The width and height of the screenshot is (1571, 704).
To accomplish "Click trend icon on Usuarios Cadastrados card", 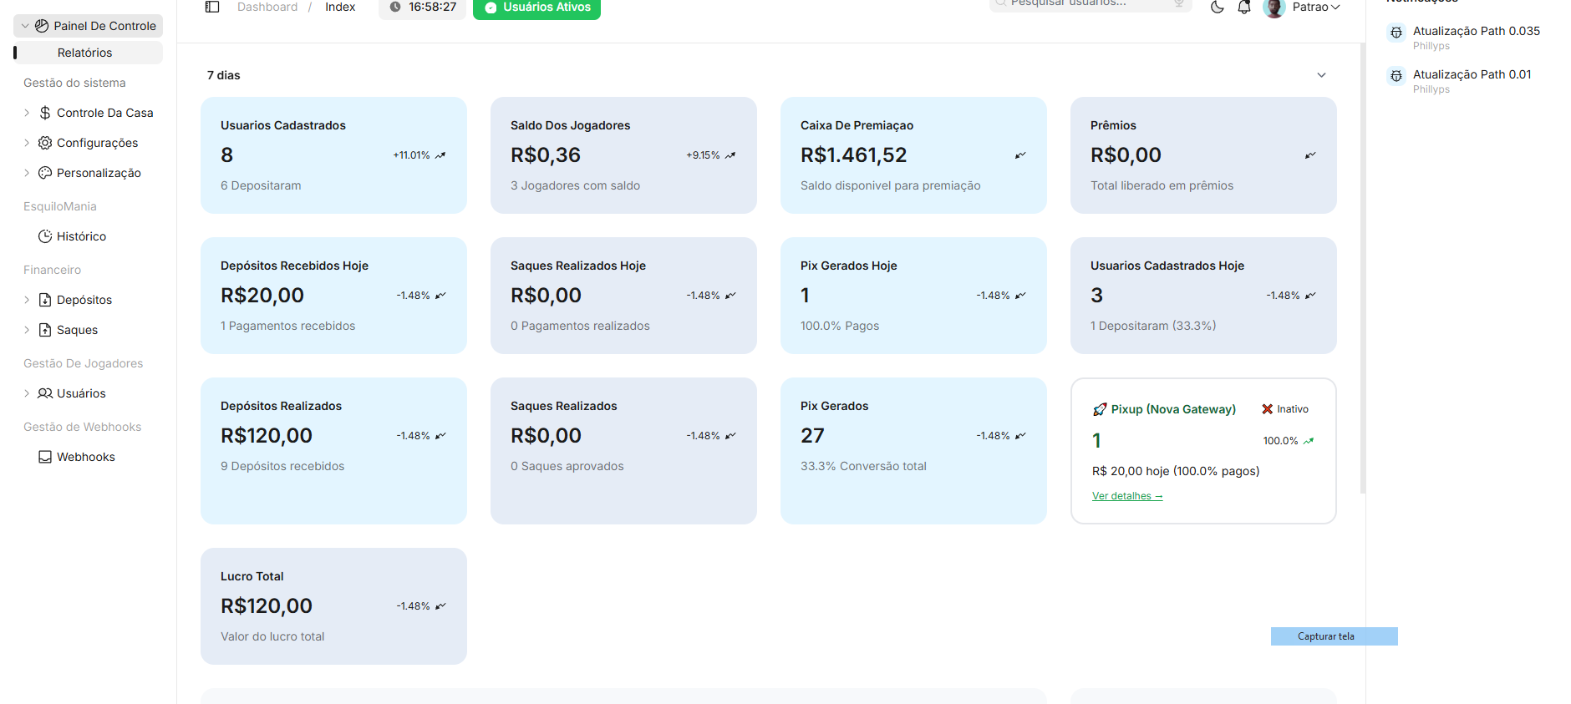I will 440,155.
